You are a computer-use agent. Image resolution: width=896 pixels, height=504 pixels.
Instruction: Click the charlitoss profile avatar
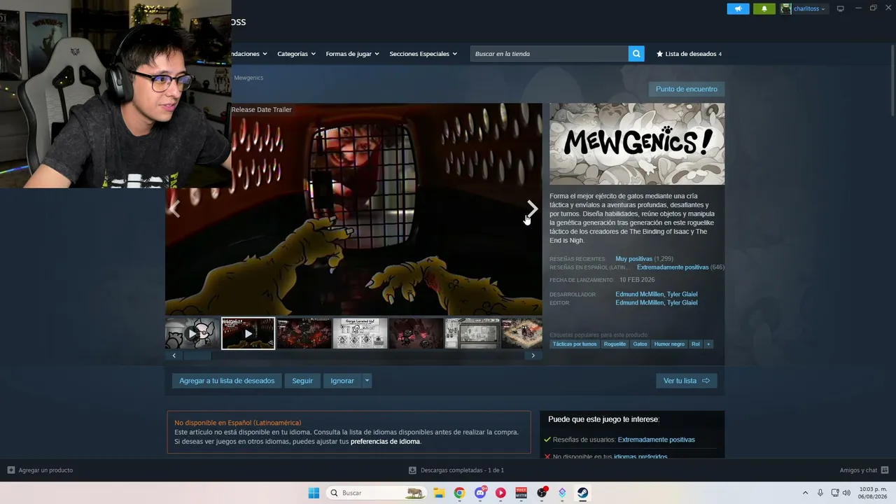click(786, 8)
